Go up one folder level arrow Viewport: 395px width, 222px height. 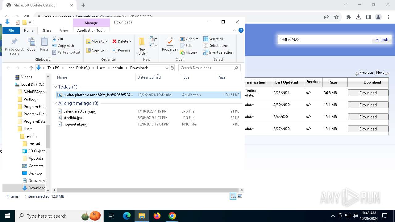[31, 68]
